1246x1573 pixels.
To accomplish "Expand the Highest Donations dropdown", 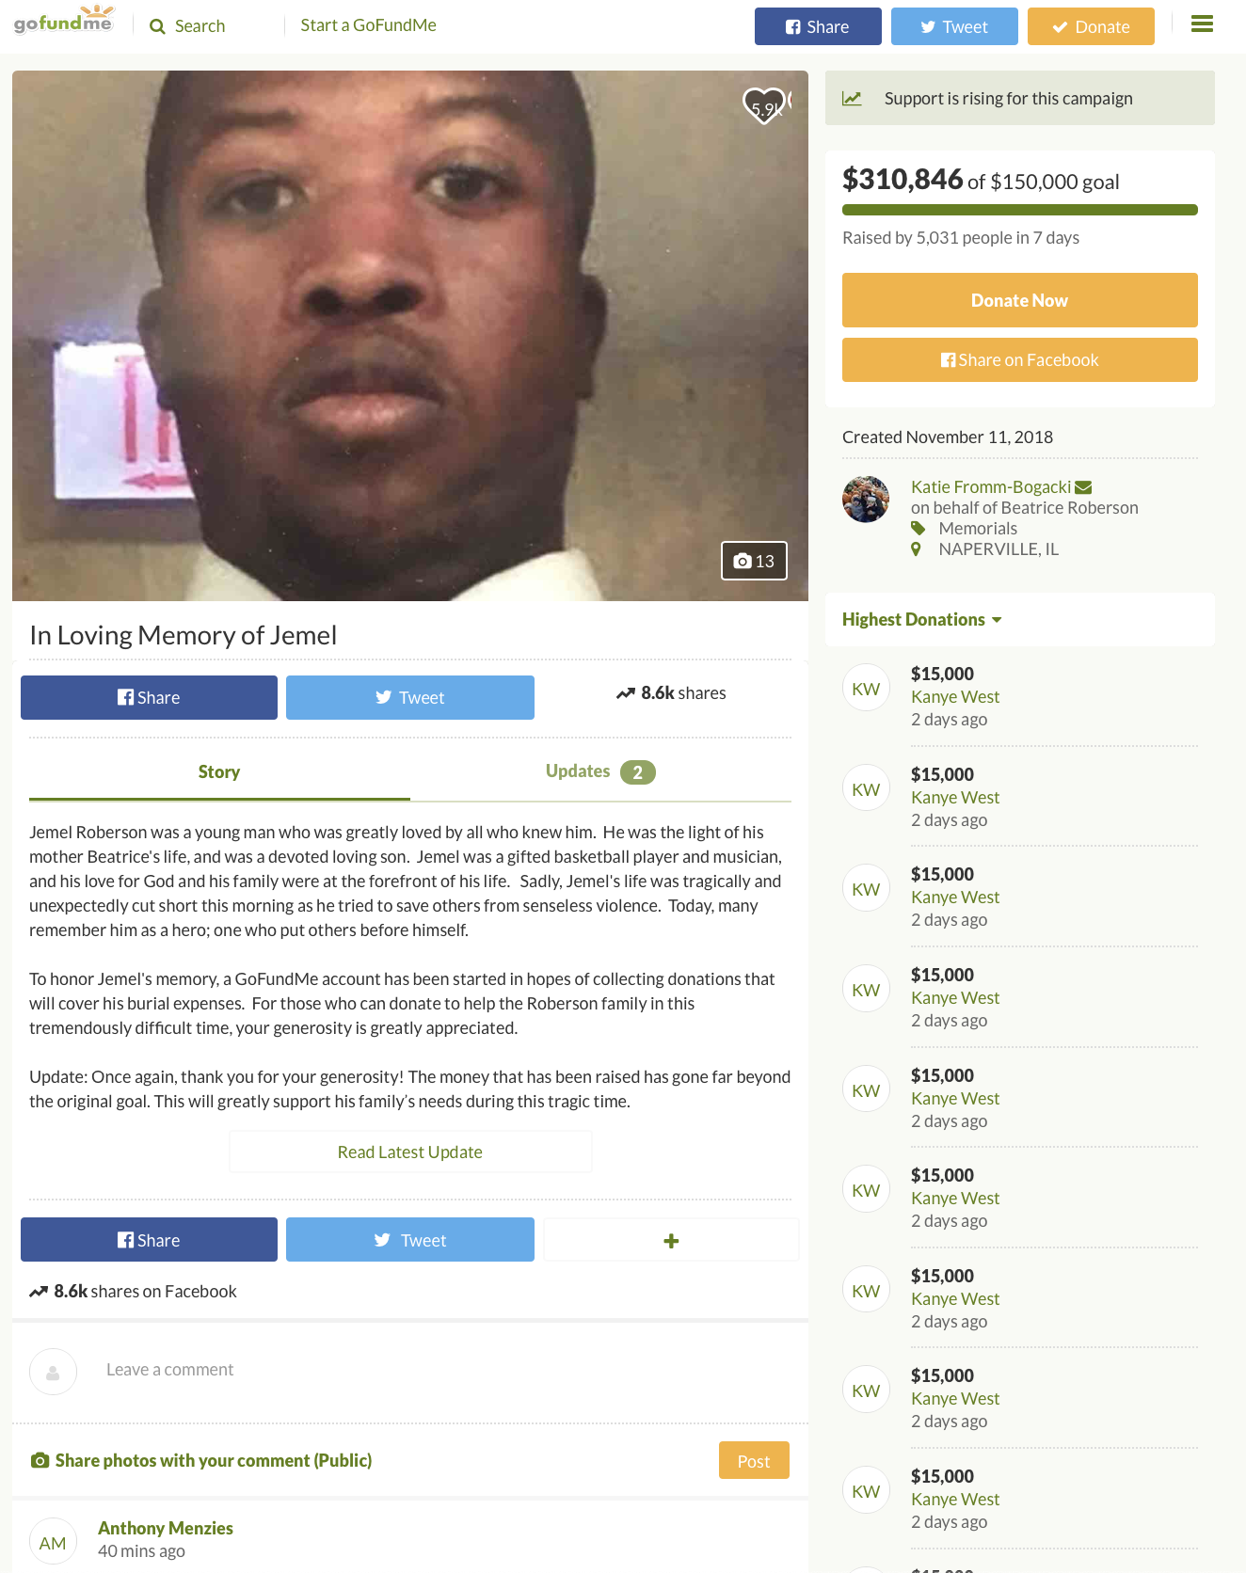I will [921, 619].
